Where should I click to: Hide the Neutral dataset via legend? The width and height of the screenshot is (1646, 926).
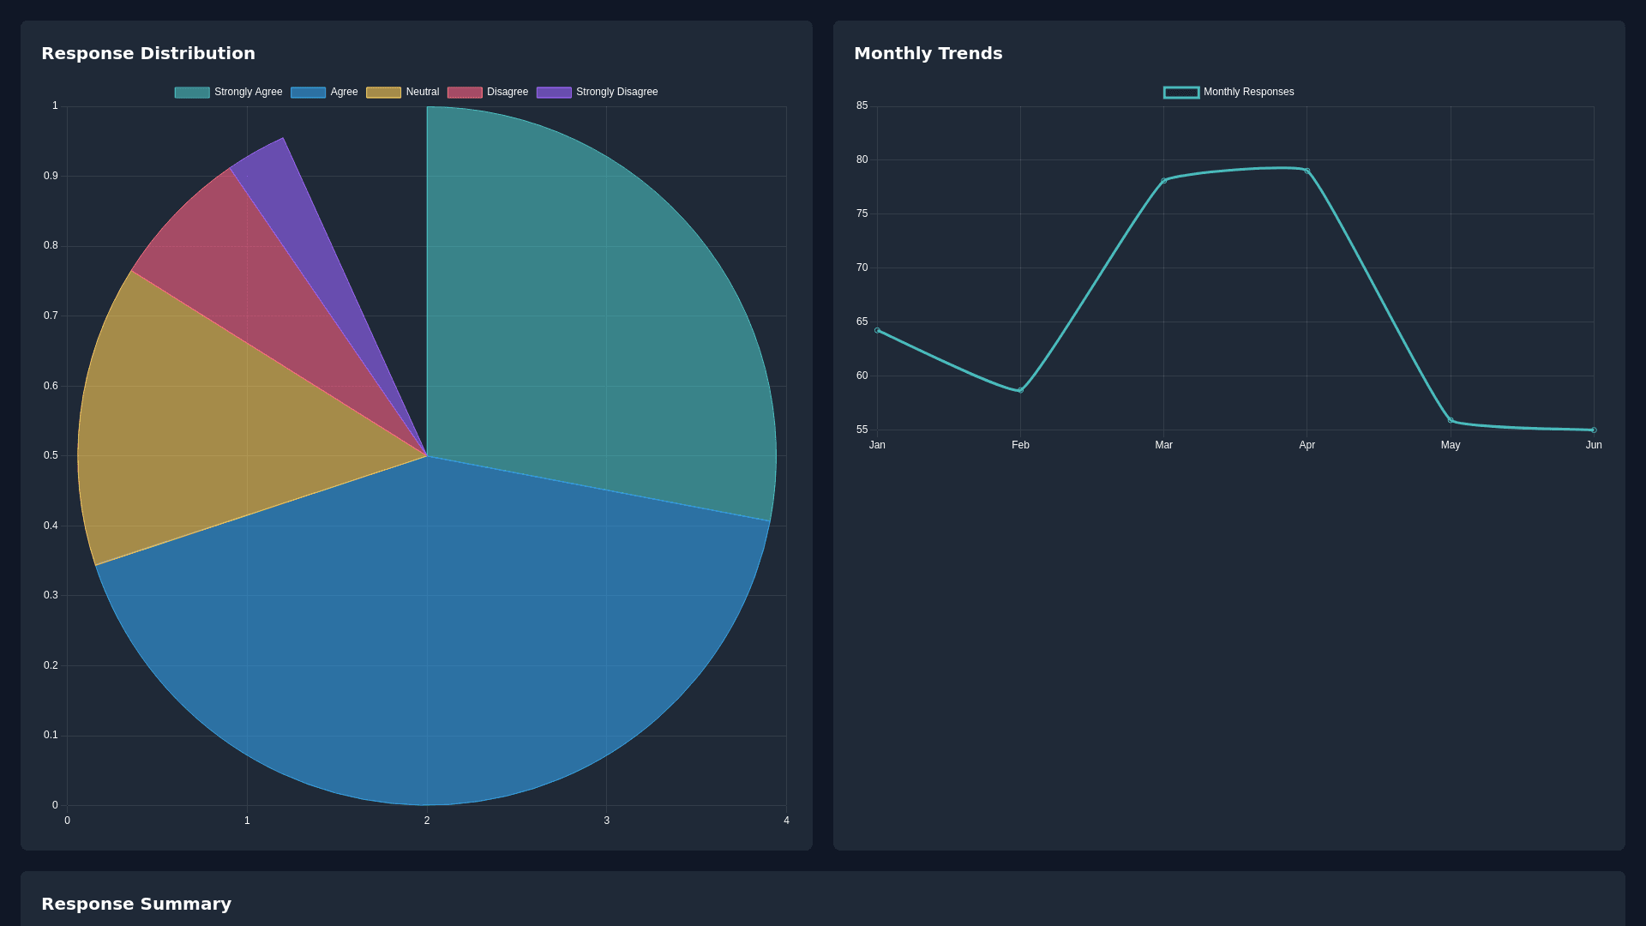[x=402, y=93]
